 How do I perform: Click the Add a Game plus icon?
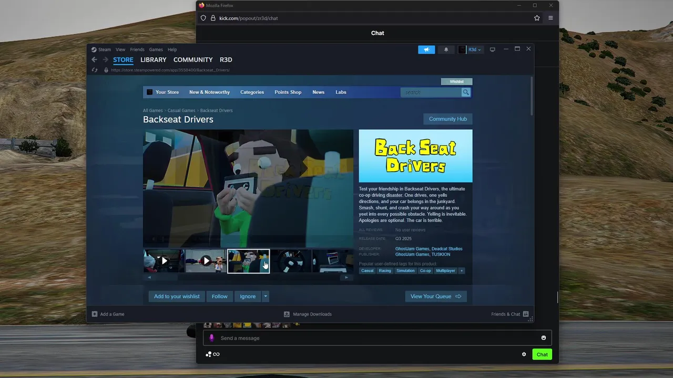(95, 314)
